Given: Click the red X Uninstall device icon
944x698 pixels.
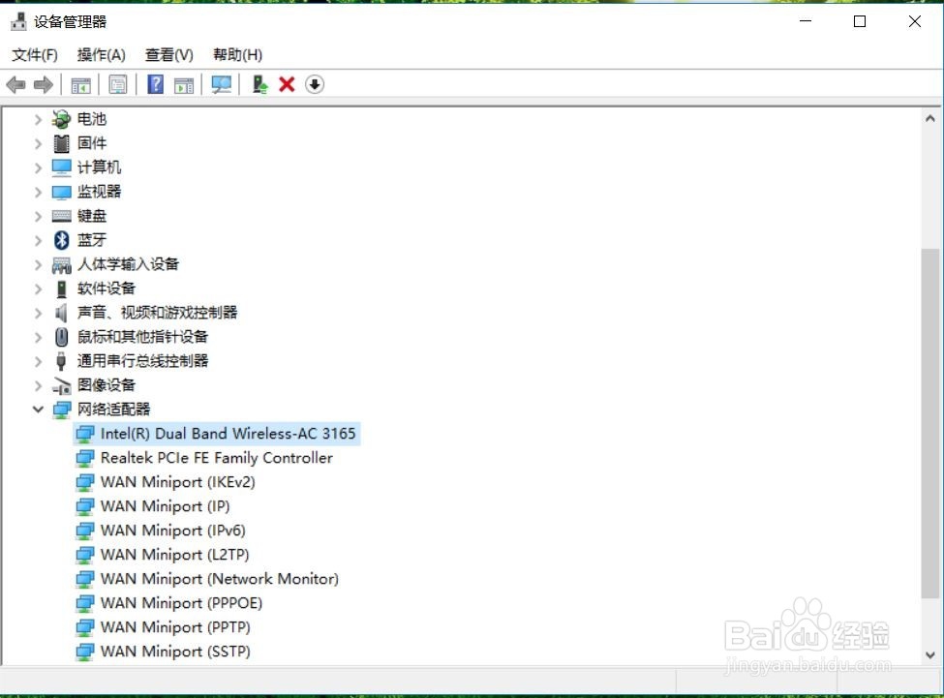Looking at the screenshot, I should [x=287, y=84].
